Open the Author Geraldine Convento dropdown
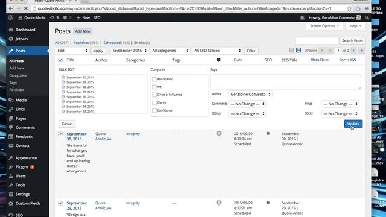 pyautogui.click(x=250, y=94)
